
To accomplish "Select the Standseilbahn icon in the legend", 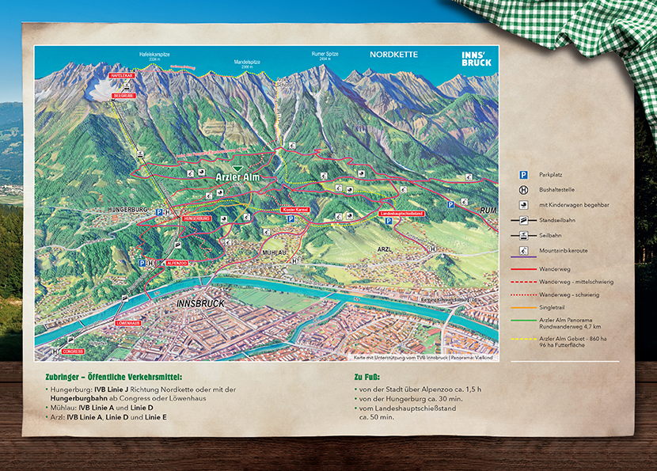I will pyautogui.click(x=523, y=220).
